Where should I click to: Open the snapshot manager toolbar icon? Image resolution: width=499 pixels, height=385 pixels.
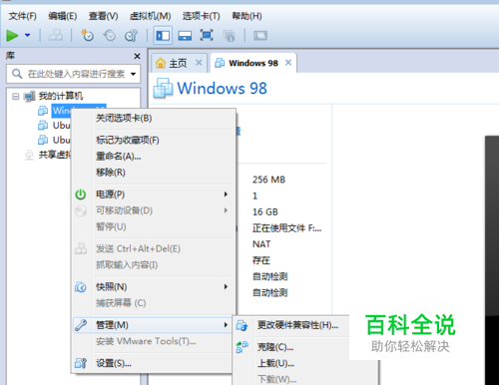tap(131, 35)
